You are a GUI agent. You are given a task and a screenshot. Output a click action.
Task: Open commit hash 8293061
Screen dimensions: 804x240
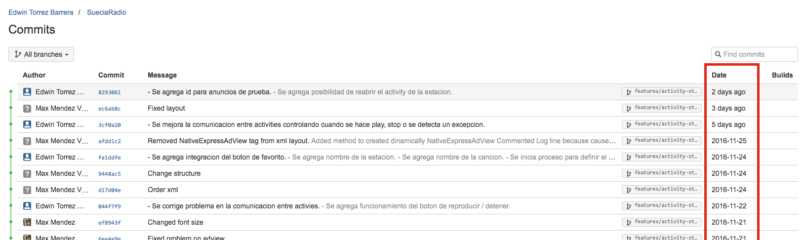(109, 92)
